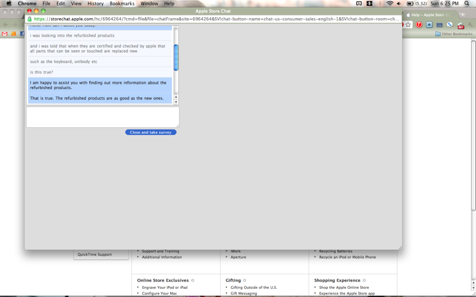The image size is (476, 297).
Task: Click the battery status icon
Action: point(410,4)
